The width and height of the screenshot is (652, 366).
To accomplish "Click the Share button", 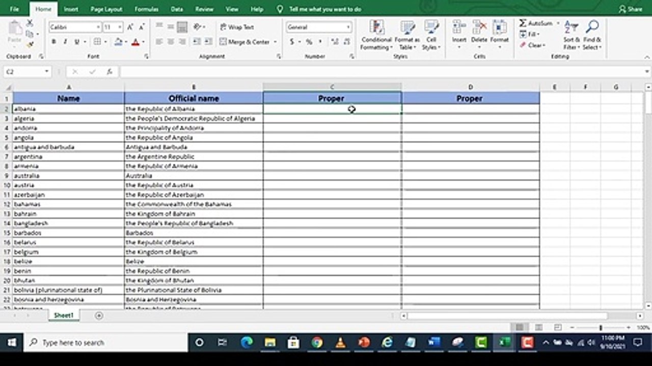I will pyautogui.click(x=631, y=9).
